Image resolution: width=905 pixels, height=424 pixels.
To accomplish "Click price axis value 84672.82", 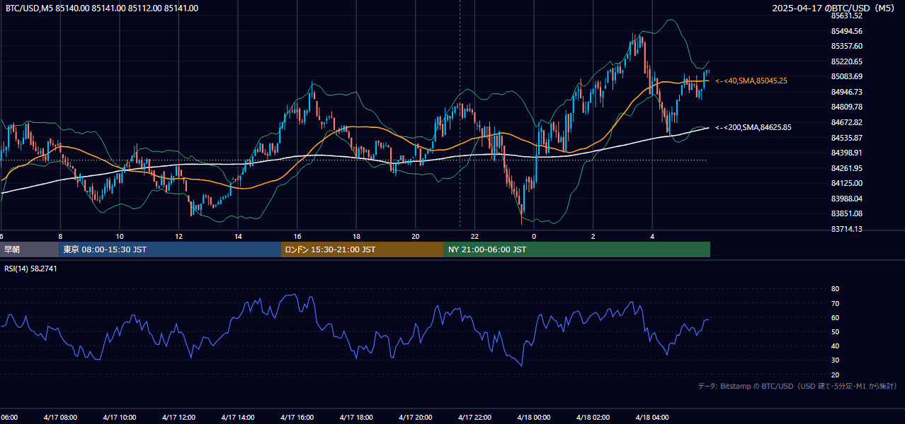I will coord(846,122).
